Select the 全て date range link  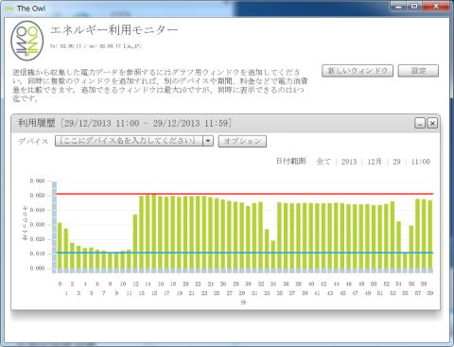coord(323,162)
